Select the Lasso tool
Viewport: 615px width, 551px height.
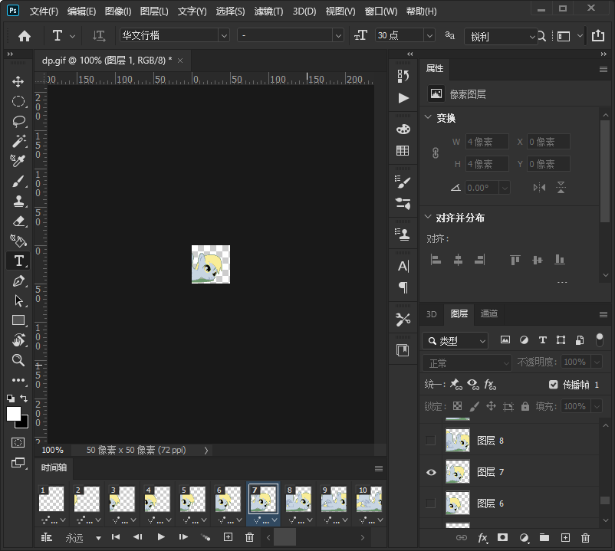coord(18,122)
